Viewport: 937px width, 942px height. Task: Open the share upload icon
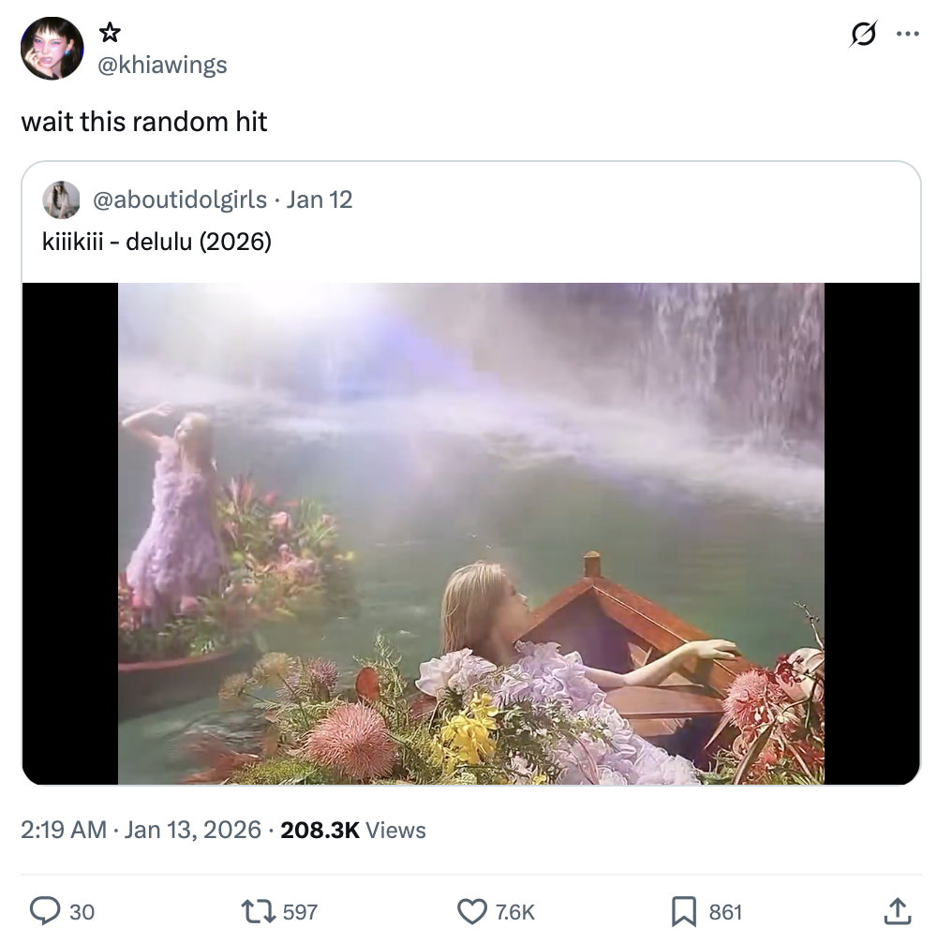897,910
